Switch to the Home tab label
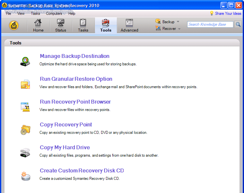This screenshot has width=244, height=193. click(38, 30)
